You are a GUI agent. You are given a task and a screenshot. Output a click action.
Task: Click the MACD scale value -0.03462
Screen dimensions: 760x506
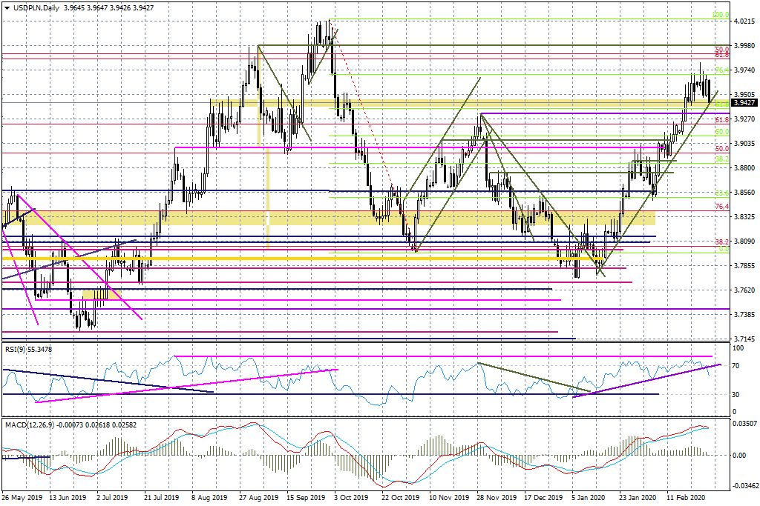[x=744, y=485]
